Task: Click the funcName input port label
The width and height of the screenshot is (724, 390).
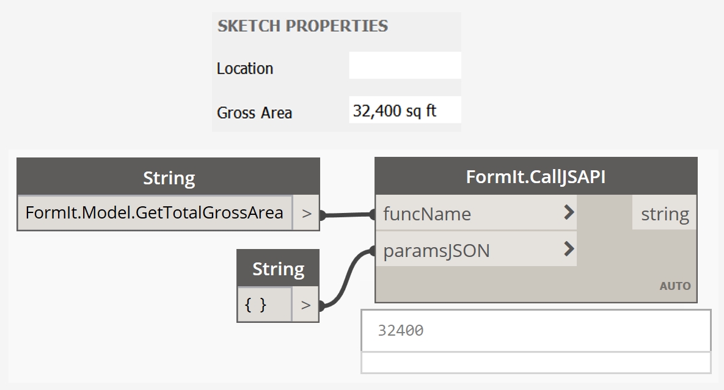Action: pos(427,214)
